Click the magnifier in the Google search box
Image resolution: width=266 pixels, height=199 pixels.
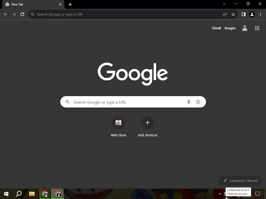tap(68, 102)
